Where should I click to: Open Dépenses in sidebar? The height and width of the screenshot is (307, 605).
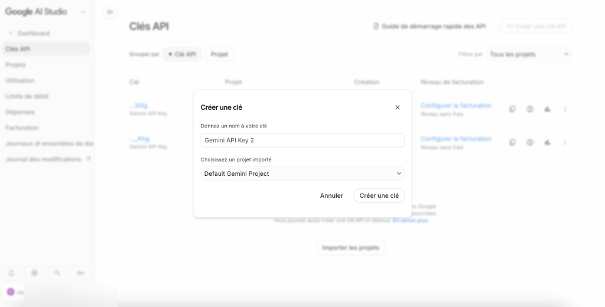pyautogui.click(x=20, y=112)
